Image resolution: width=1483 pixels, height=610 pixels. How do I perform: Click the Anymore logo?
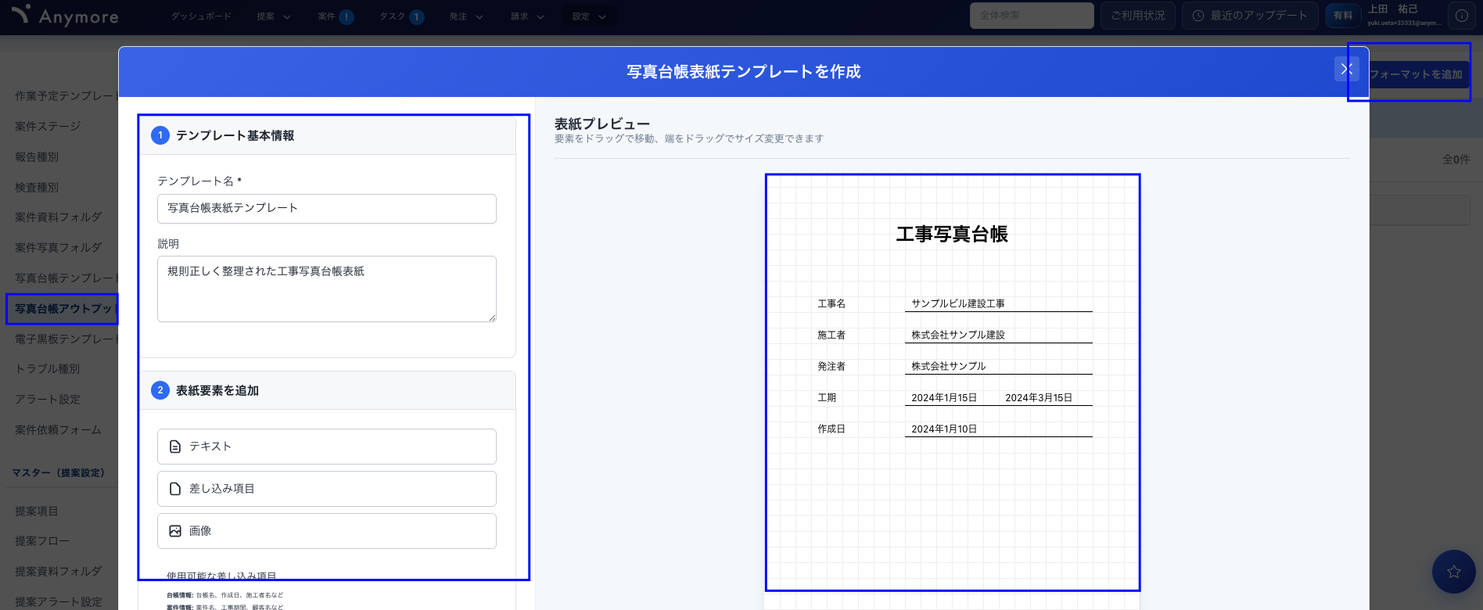point(65,16)
